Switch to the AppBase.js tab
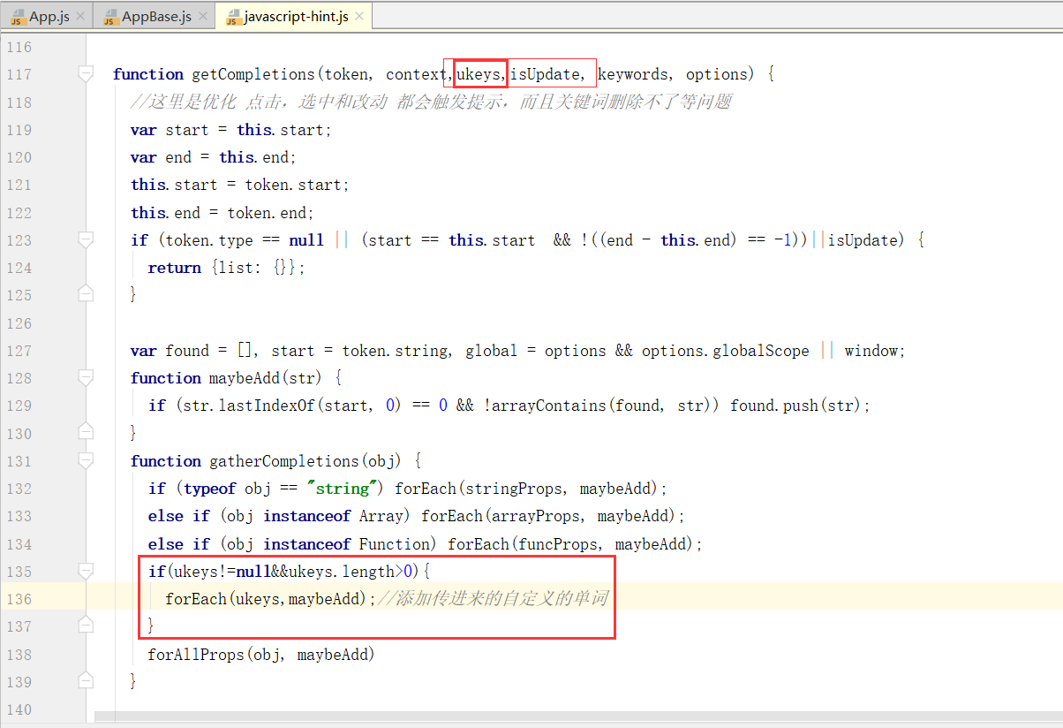This screenshot has width=1063, height=728. (x=156, y=17)
